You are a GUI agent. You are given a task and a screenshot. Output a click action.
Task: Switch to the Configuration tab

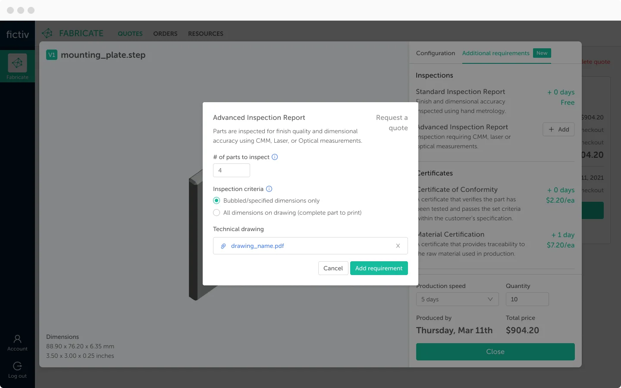[x=436, y=53]
